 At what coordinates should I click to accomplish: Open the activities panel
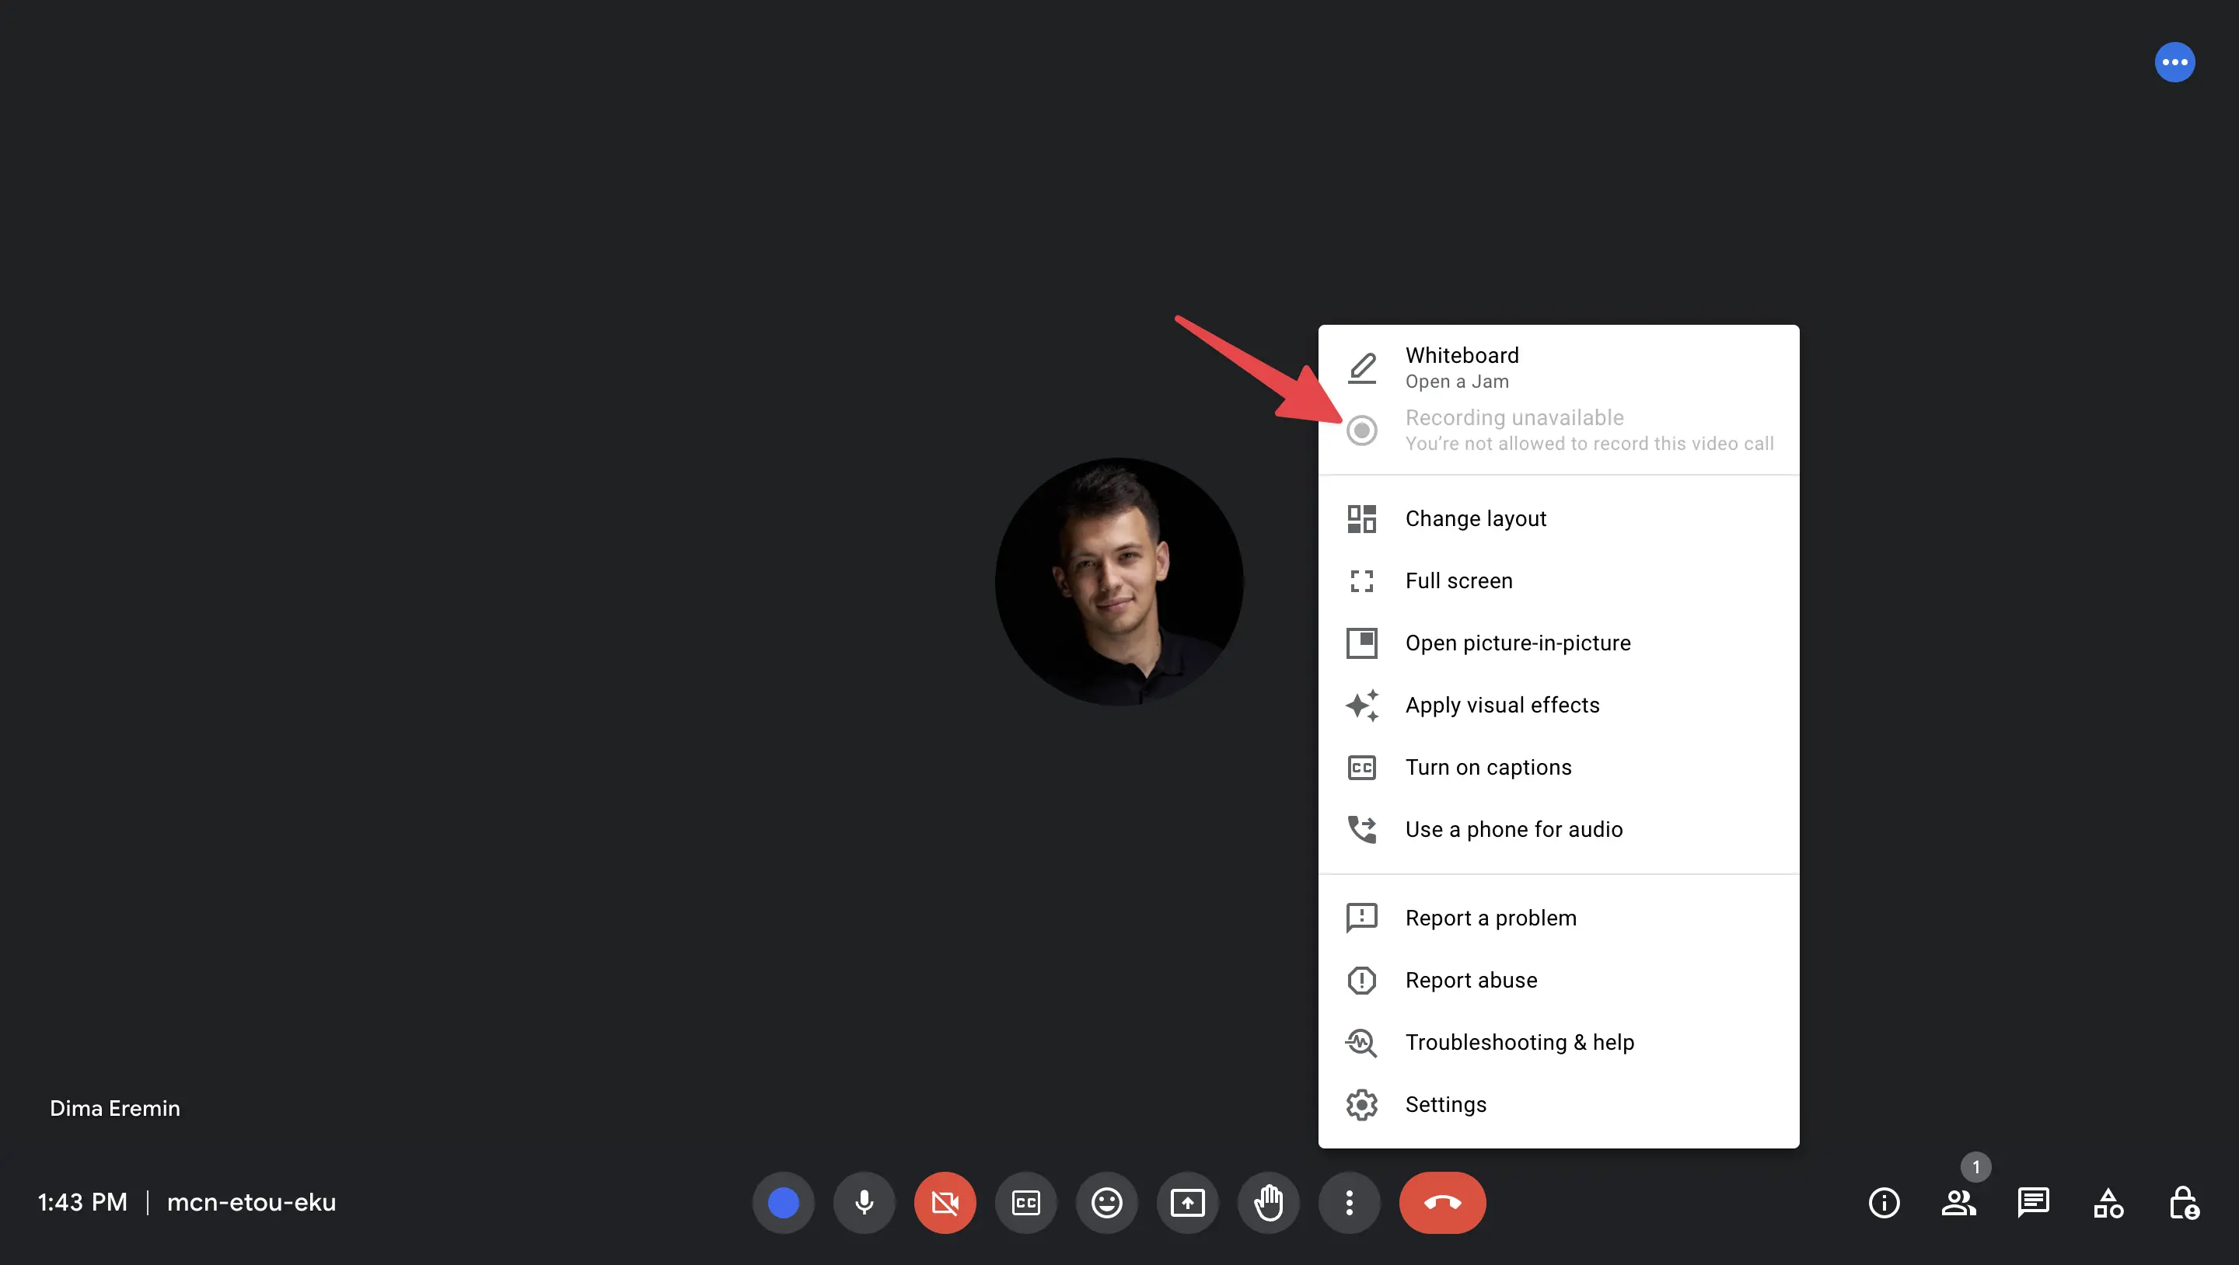coord(2108,1202)
